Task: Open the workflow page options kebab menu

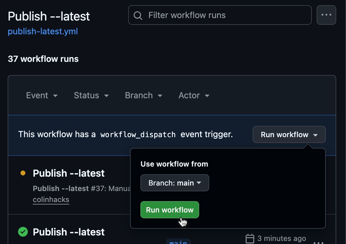Action: tap(326, 15)
